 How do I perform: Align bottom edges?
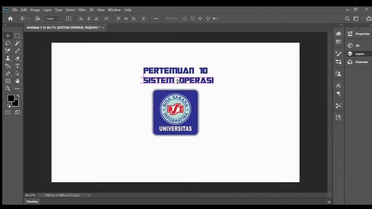tap(134, 19)
